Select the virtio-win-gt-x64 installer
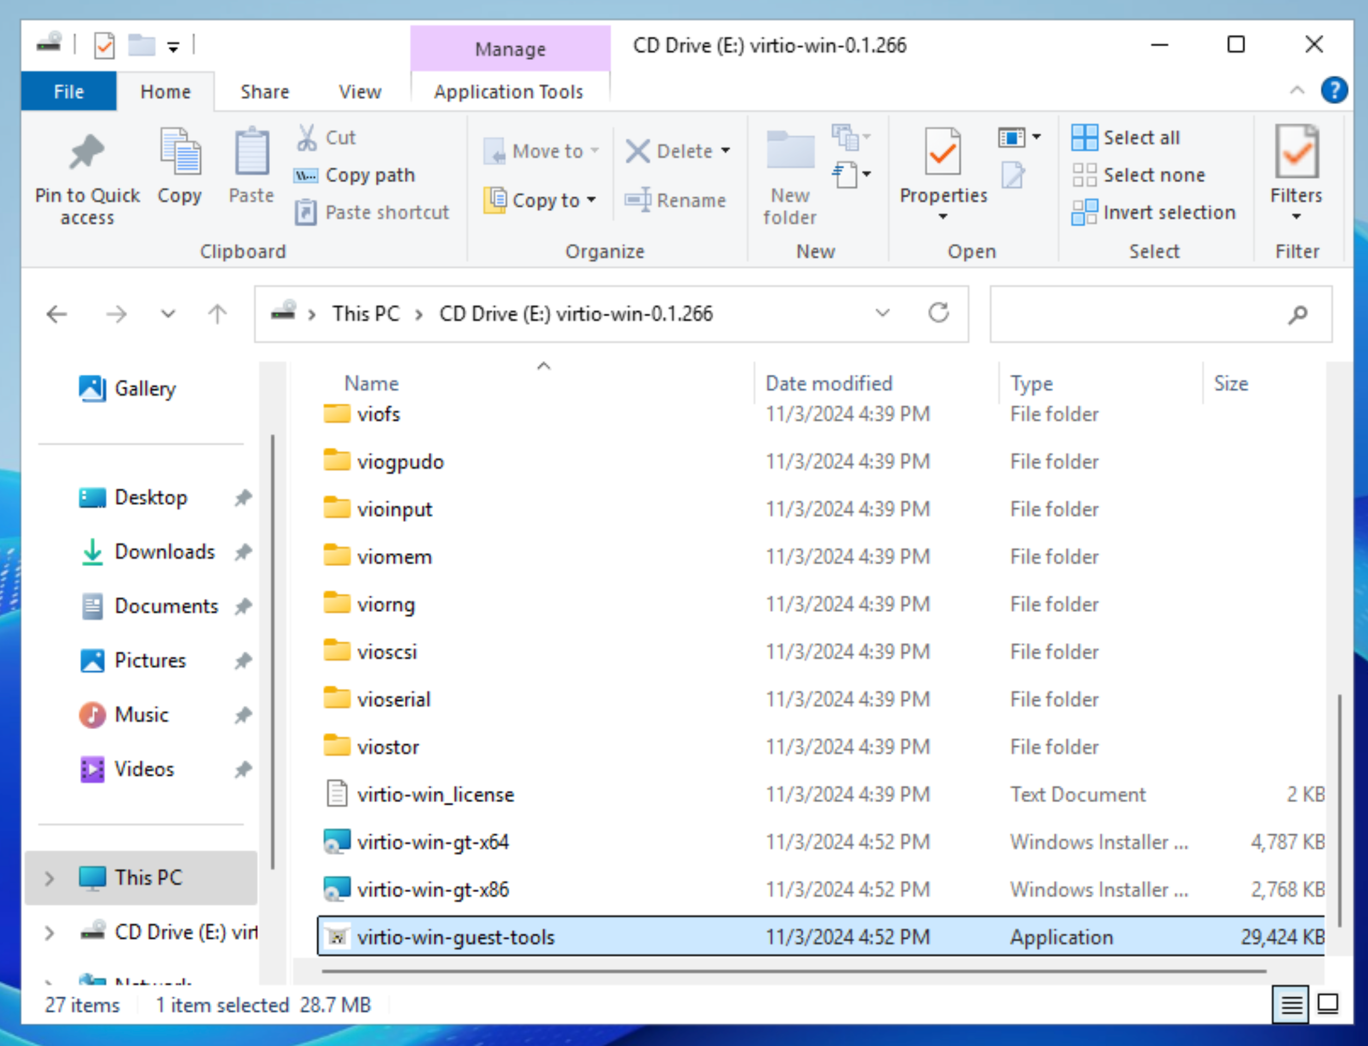Image resolution: width=1368 pixels, height=1046 pixels. (821, 842)
